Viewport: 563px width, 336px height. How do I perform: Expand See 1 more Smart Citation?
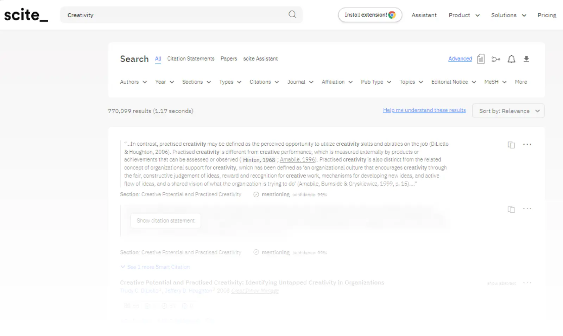(155, 267)
